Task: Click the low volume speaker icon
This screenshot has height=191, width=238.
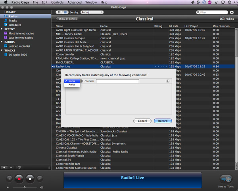Action: [x=8, y=187]
